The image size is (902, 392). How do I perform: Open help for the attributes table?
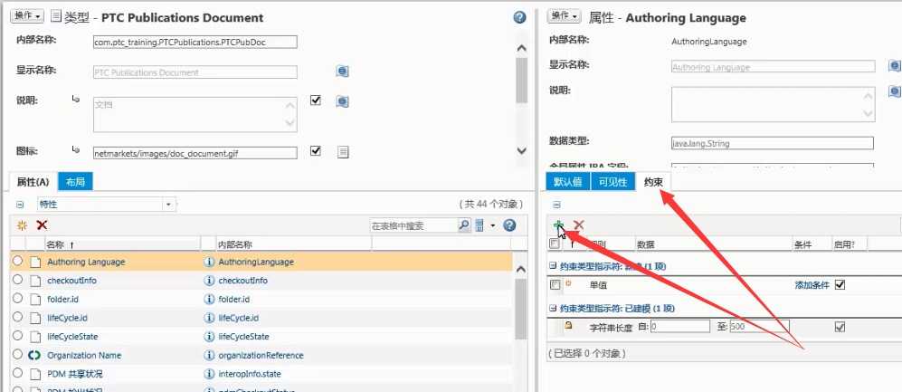509,225
